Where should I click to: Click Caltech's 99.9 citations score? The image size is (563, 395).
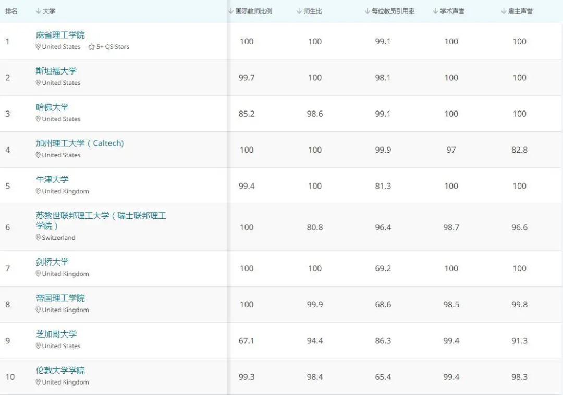[x=383, y=150]
